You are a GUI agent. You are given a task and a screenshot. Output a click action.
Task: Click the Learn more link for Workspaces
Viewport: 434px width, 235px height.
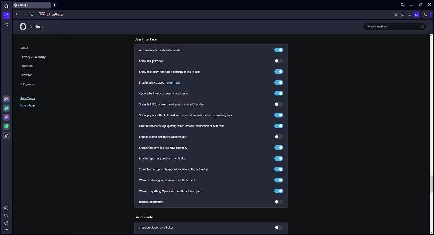tap(173, 83)
